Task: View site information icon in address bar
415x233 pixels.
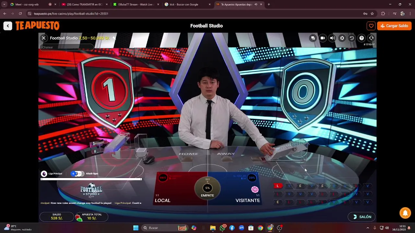Action: click(30, 14)
